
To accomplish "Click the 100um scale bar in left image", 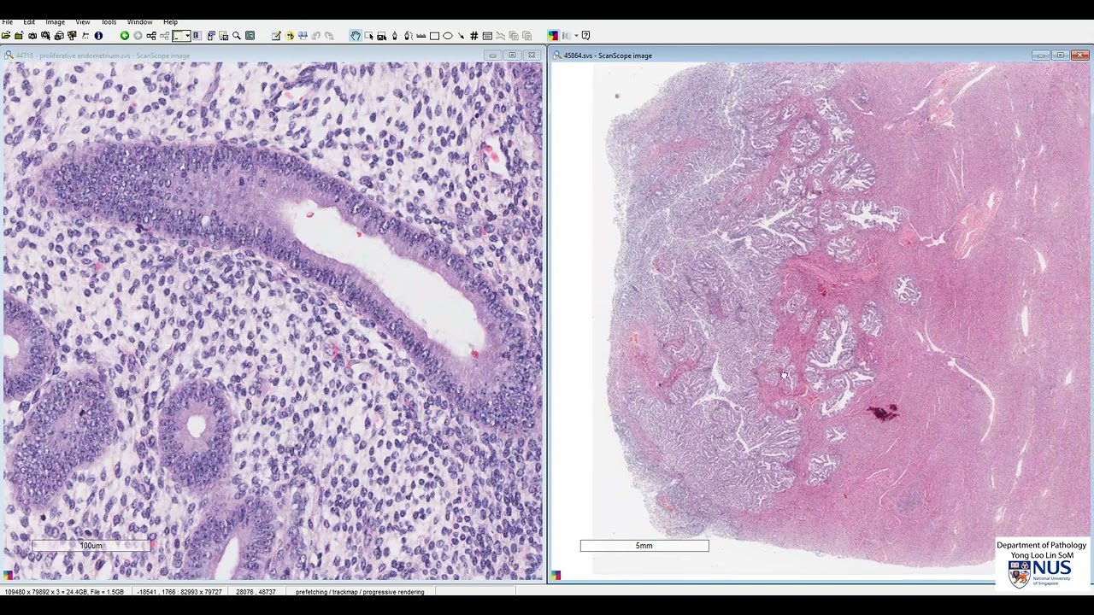I will [x=91, y=545].
